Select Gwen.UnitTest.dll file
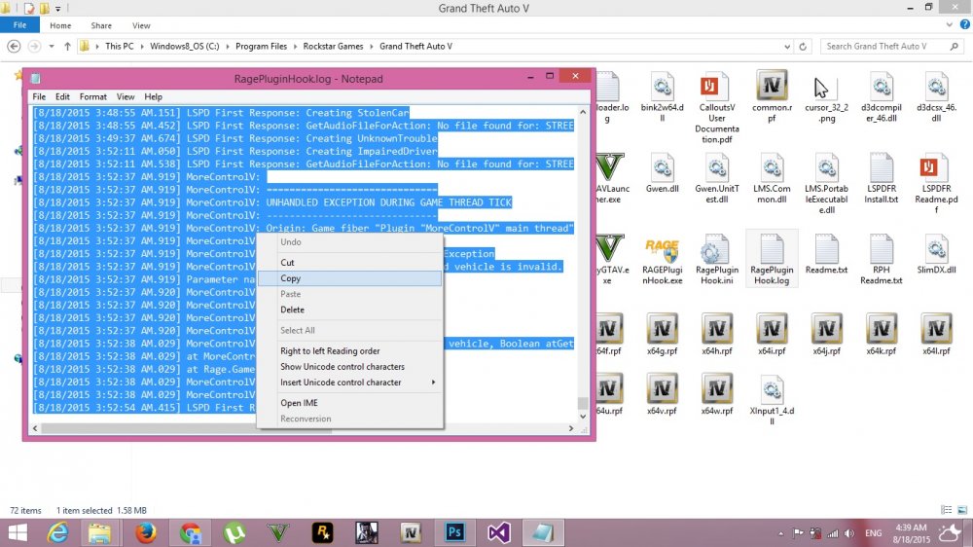 click(717, 178)
